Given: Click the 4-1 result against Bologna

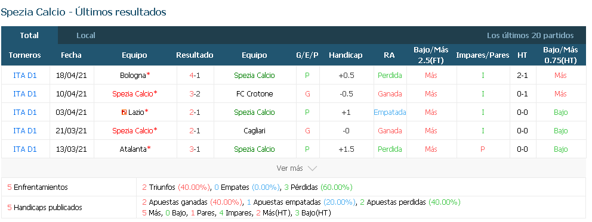Looking at the screenshot, I should point(195,75).
